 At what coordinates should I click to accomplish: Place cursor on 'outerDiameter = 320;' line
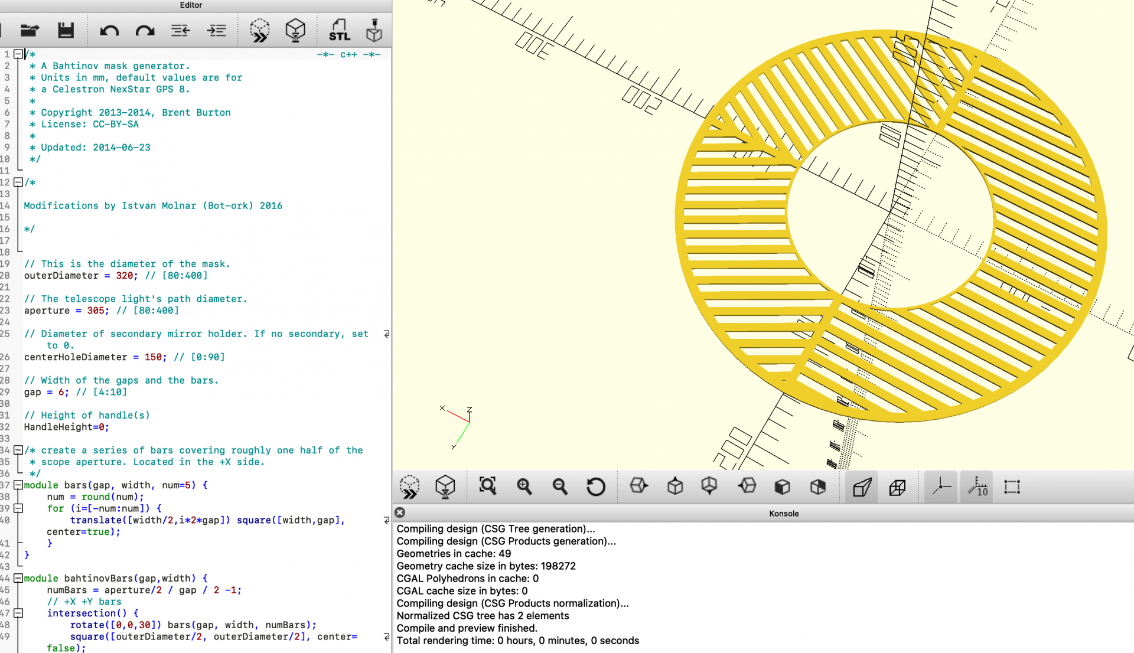(x=116, y=276)
